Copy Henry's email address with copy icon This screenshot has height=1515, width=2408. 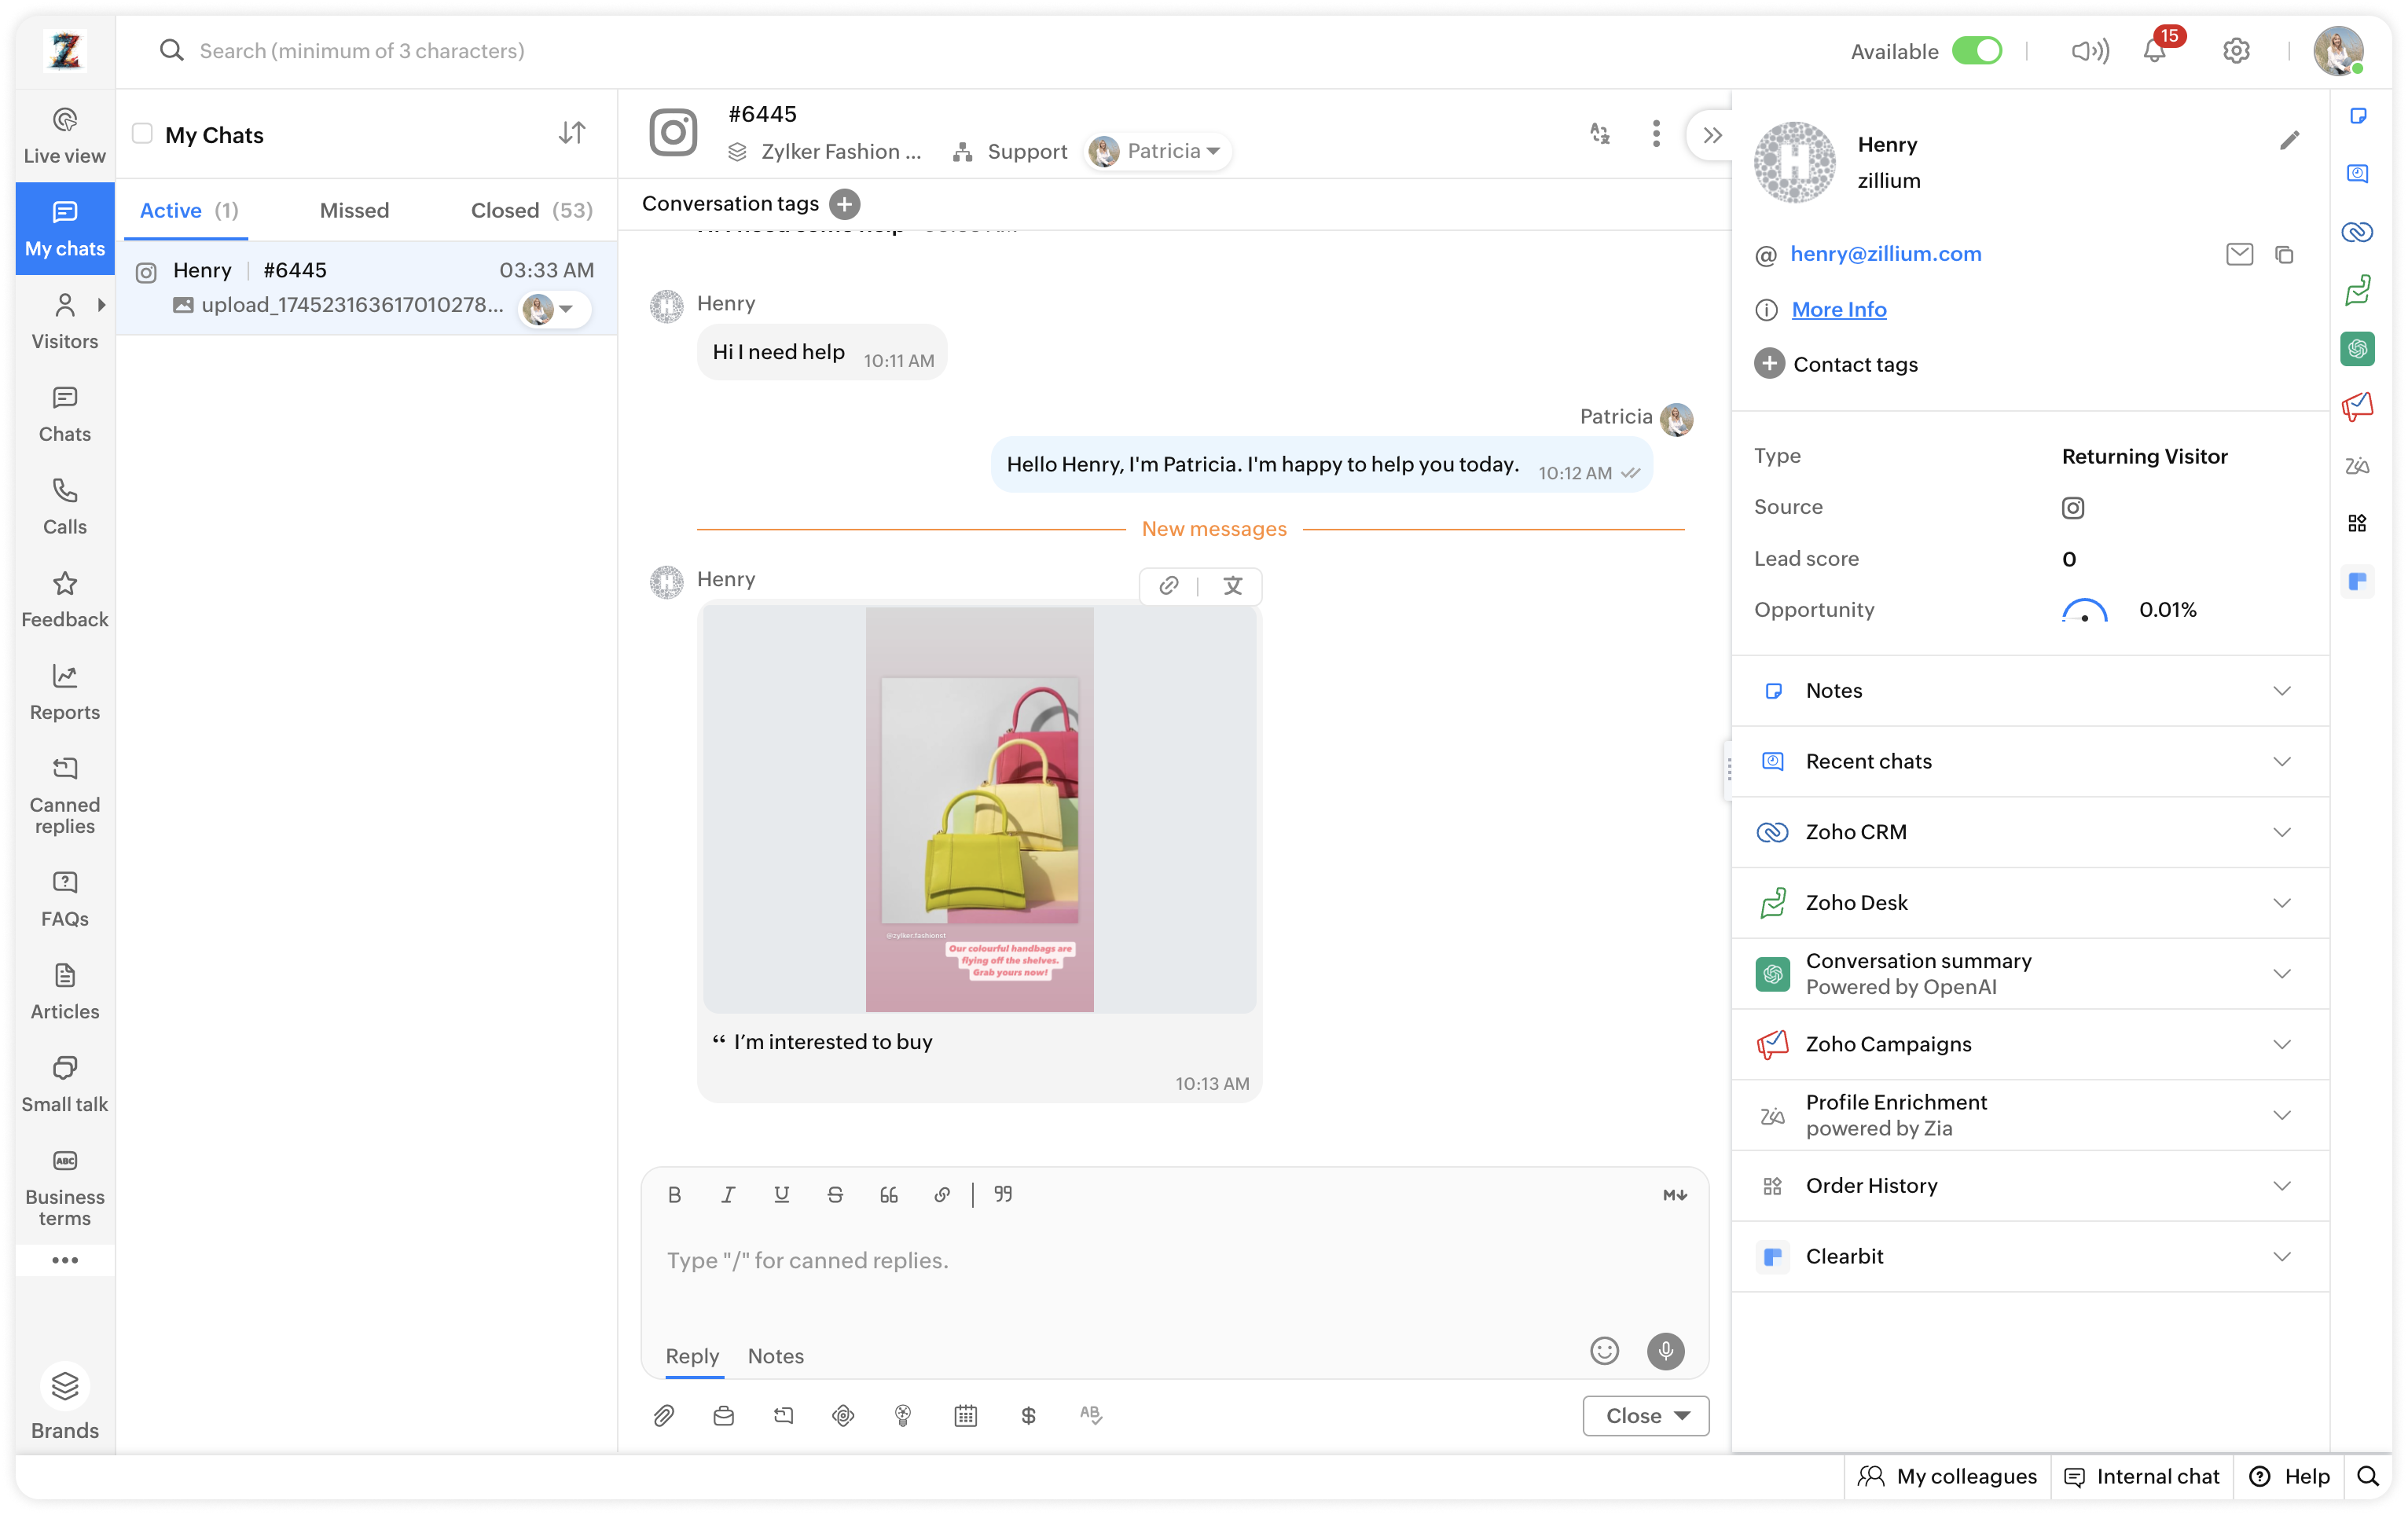pyautogui.click(x=2284, y=255)
